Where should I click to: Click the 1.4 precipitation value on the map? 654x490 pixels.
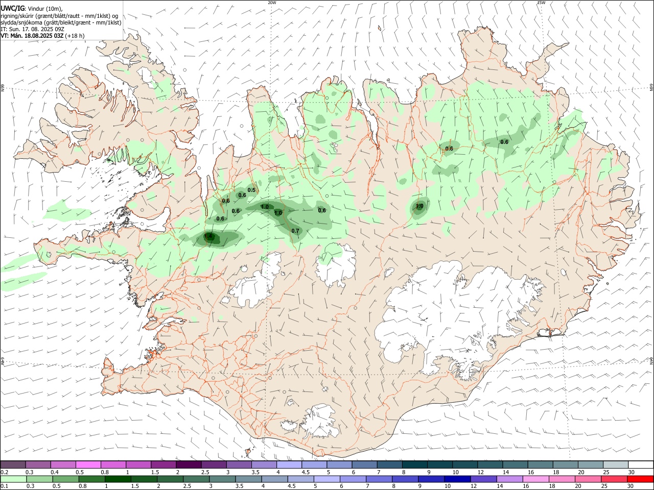pyautogui.click(x=208, y=237)
